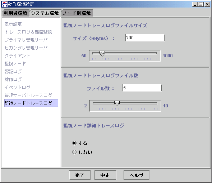Screen dimensions: 212x183
Task: Click the ファイル数 input field
Action: point(142,88)
